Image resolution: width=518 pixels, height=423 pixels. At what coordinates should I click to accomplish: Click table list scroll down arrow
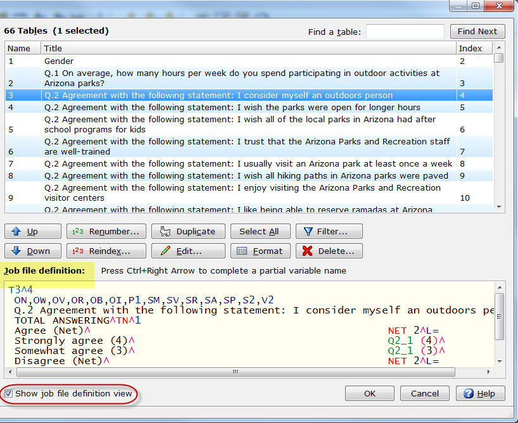coord(499,207)
